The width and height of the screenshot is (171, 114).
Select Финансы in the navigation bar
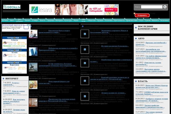(x=155, y=21)
